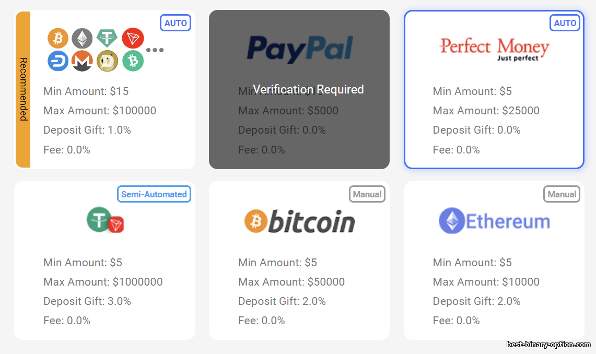The image size is (596, 354).
Task: Choose the bitcoin manual deposit logo
Action: [x=299, y=222]
